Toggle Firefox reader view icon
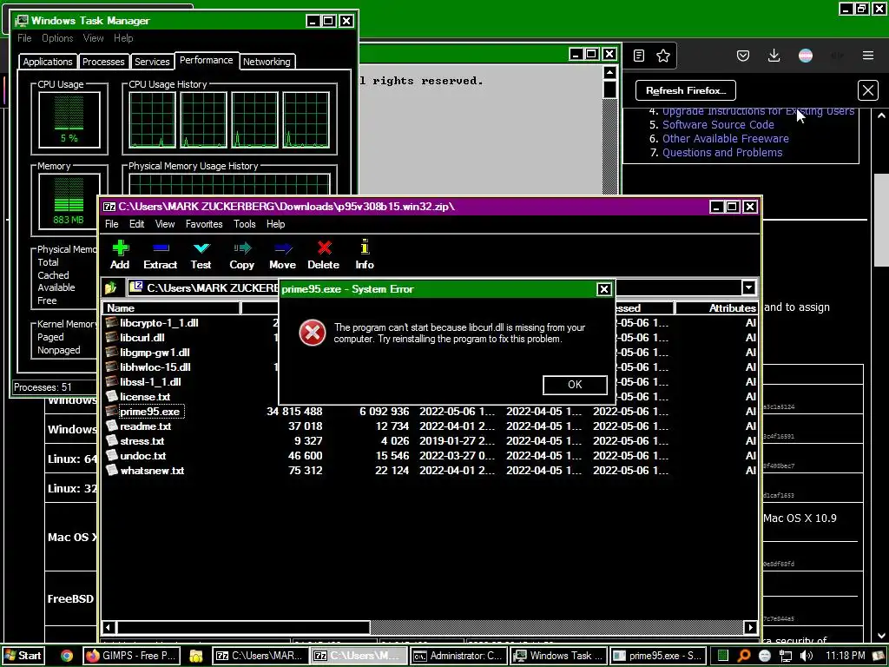This screenshot has height=667, width=889. click(x=639, y=56)
